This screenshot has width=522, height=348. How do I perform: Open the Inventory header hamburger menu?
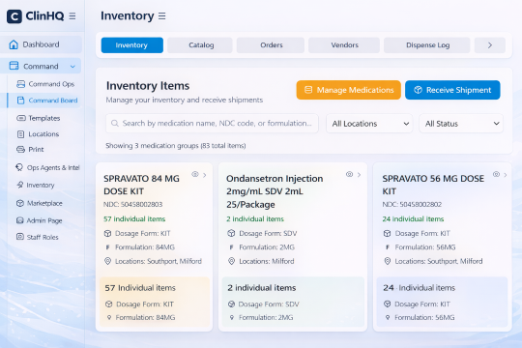[x=161, y=16]
